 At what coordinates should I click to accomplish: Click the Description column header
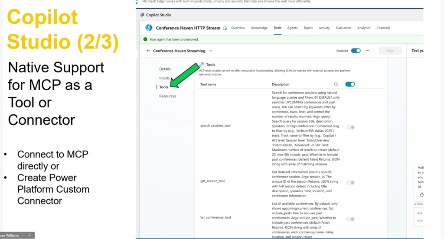pos(281,84)
